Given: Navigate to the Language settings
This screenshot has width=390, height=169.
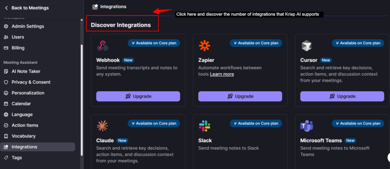Looking at the screenshot, I should click(x=22, y=115).
